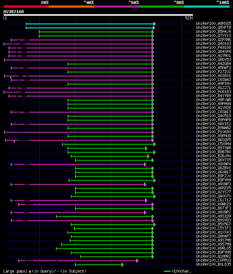Click UniRef100_A9NK29 label
Viewport: 233px width, 274px height.
[x=213, y=204]
